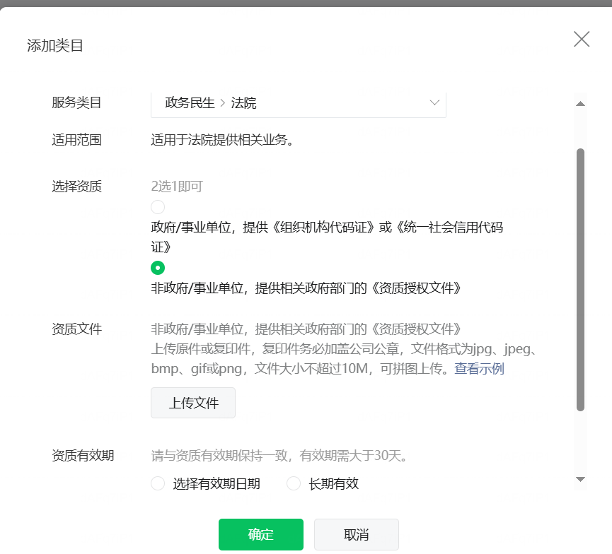Click the chevron arrow in the 服务类目 selector
This screenshot has width=612, height=554.
[x=434, y=103]
